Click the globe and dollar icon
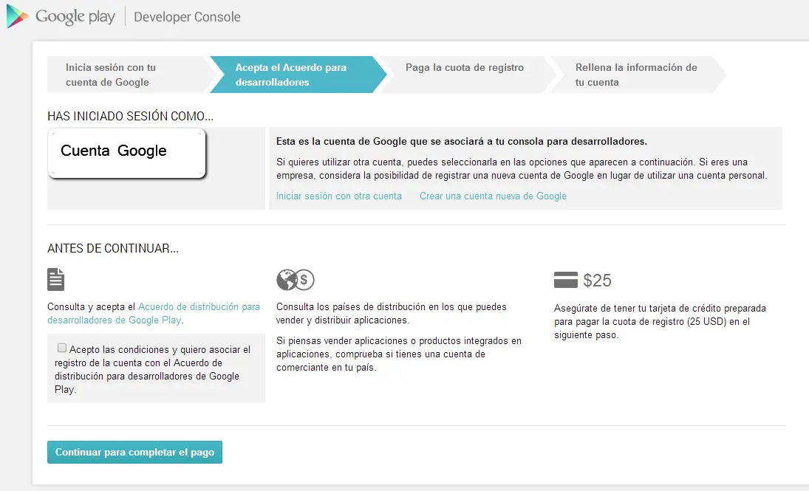 click(295, 280)
